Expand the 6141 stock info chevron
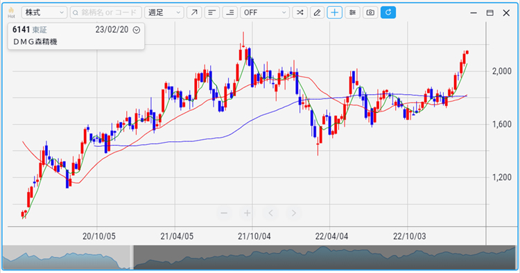The width and height of the screenshot is (520, 273). coord(137,30)
